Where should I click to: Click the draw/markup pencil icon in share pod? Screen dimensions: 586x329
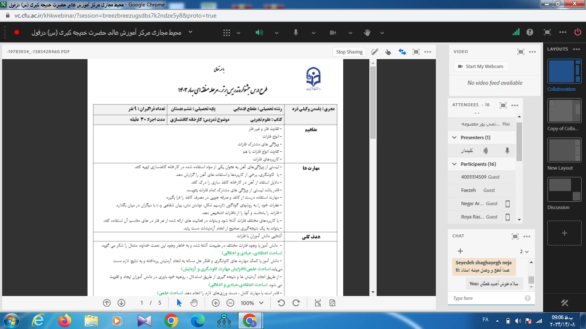pyautogui.click(x=375, y=52)
